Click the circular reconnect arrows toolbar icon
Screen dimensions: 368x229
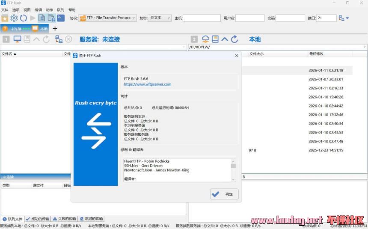(24, 18)
